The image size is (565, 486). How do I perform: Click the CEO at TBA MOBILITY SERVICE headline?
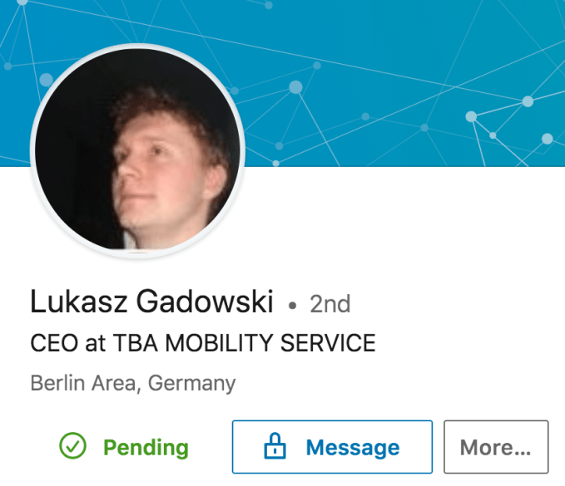click(203, 343)
